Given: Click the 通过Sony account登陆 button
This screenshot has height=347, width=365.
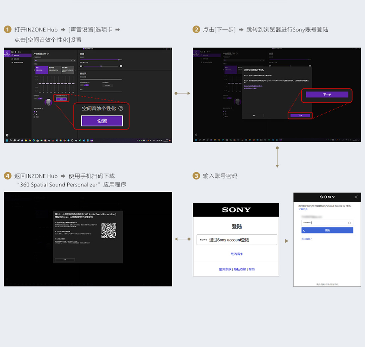Looking at the screenshot, I should tap(237, 240).
